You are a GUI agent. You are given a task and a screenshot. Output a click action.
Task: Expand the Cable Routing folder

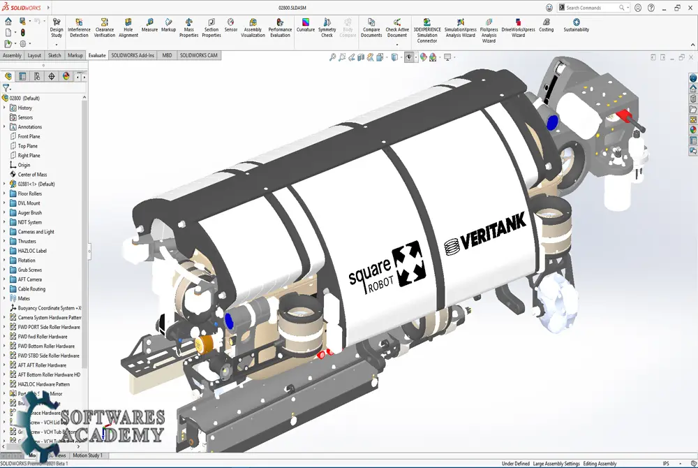[4, 289]
